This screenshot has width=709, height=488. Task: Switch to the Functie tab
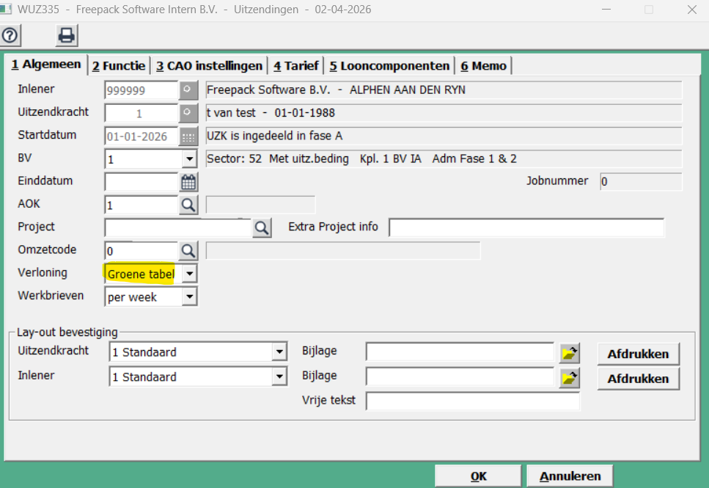click(119, 66)
